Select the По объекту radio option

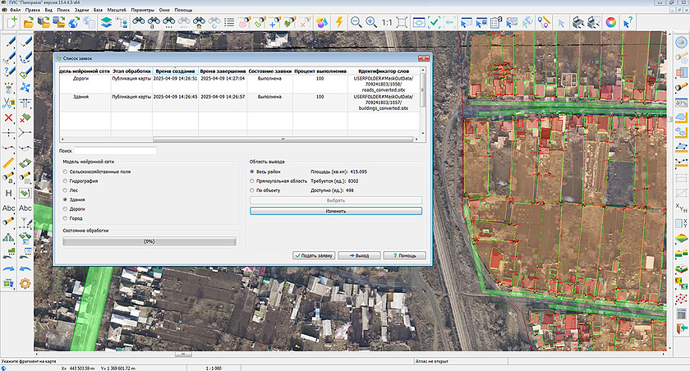coord(252,190)
